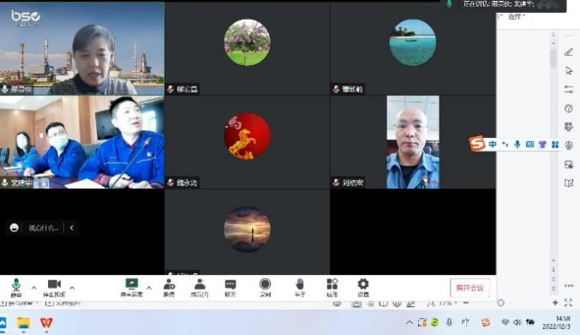Click the green share screen button
This screenshot has height=335, width=580.
click(x=132, y=287)
